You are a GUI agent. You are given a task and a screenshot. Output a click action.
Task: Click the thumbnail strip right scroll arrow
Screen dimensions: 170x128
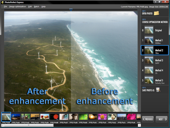(139, 125)
